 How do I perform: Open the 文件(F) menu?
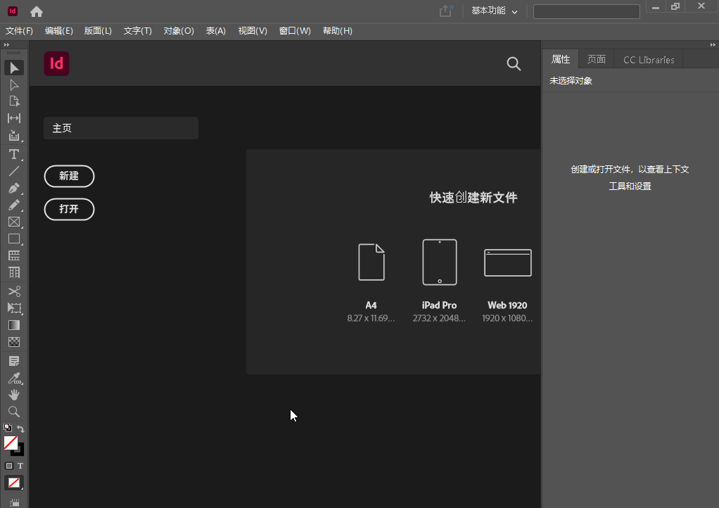tap(19, 31)
